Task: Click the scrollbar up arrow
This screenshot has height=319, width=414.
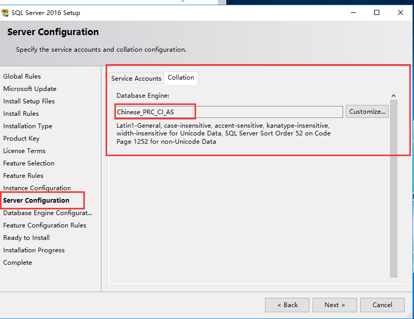Action: (x=393, y=96)
